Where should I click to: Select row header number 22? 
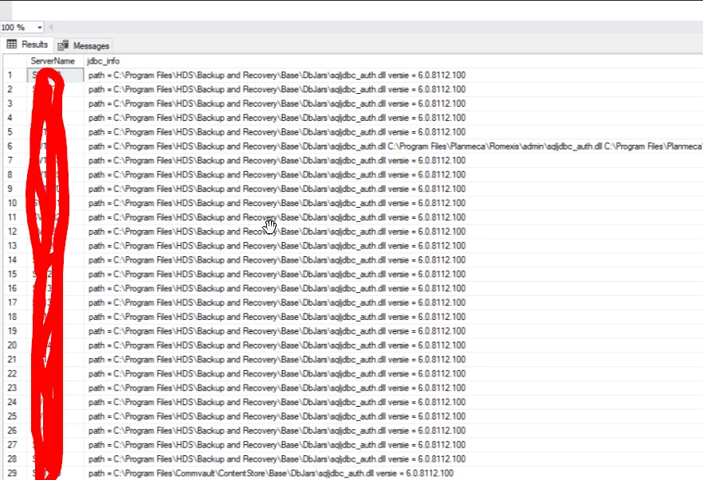click(x=15, y=373)
